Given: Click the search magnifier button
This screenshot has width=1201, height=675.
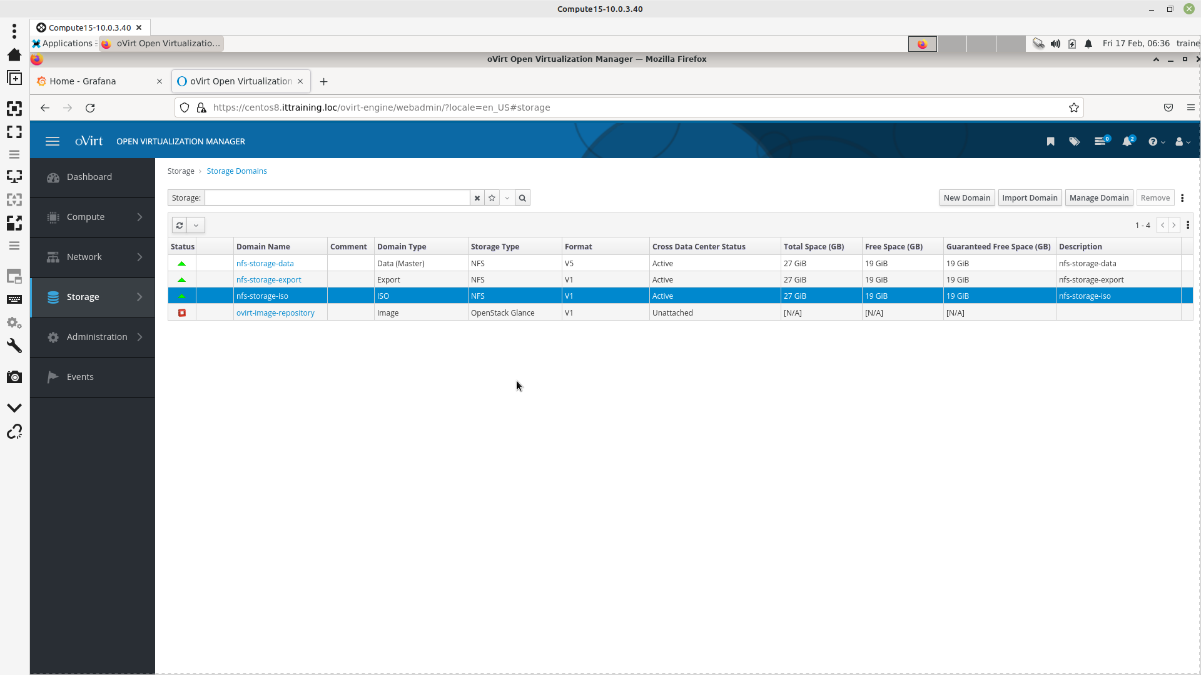Looking at the screenshot, I should click(522, 198).
